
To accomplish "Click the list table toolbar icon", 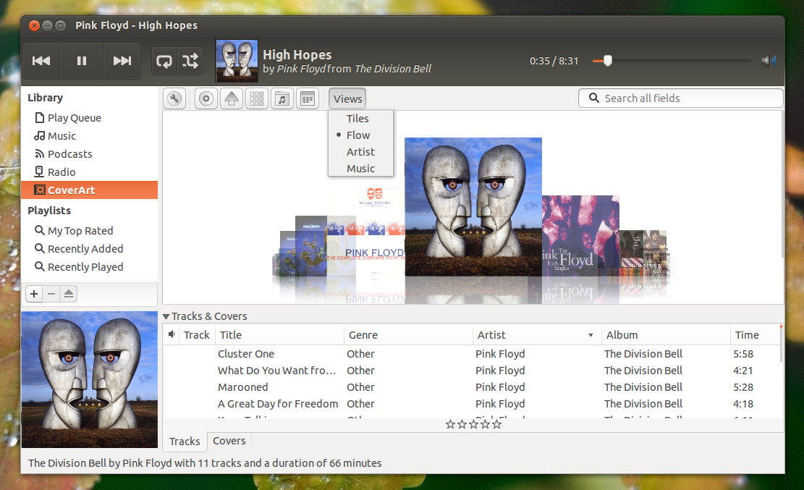I will click(308, 98).
